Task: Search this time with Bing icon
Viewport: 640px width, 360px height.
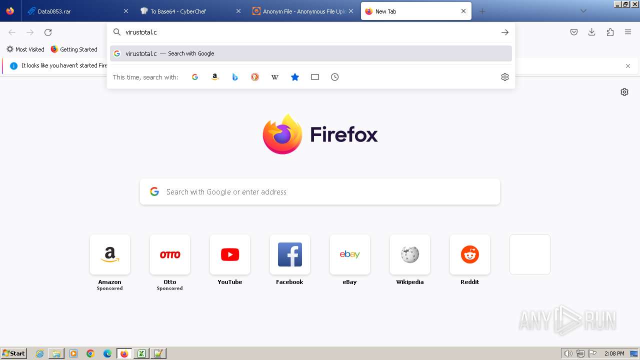Action: click(235, 77)
